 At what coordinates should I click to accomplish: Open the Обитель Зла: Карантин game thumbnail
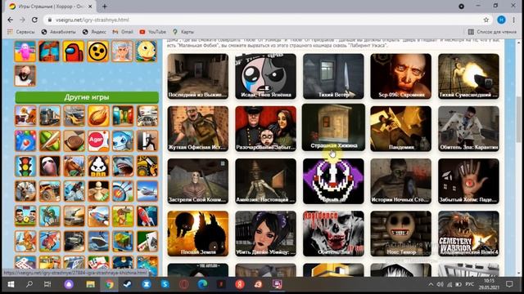click(468, 129)
